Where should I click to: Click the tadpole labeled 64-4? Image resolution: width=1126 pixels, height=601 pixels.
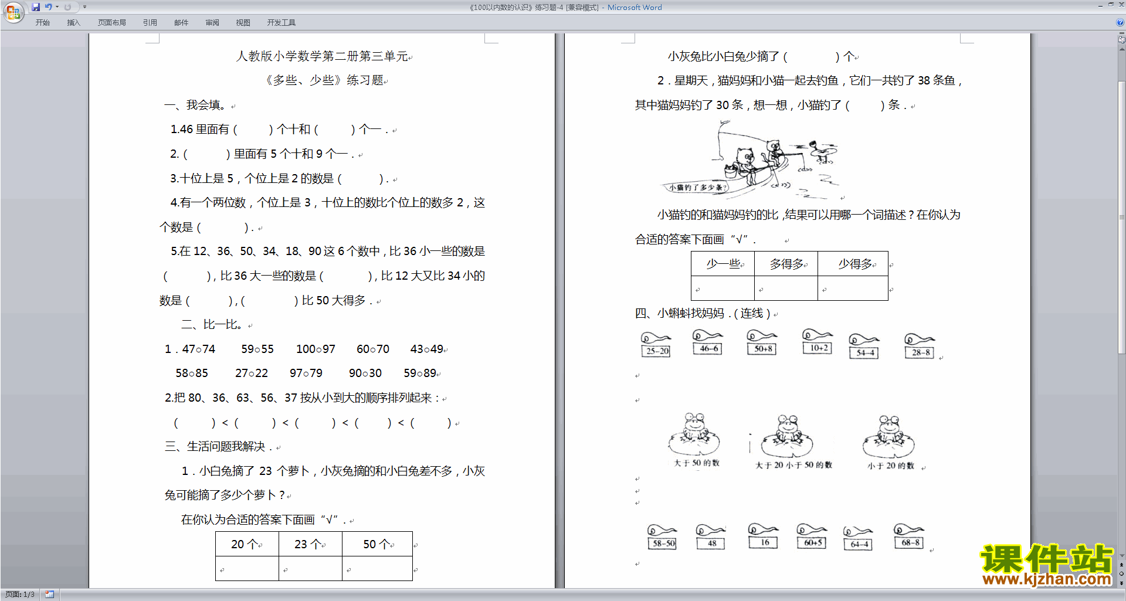pos(859,538)
